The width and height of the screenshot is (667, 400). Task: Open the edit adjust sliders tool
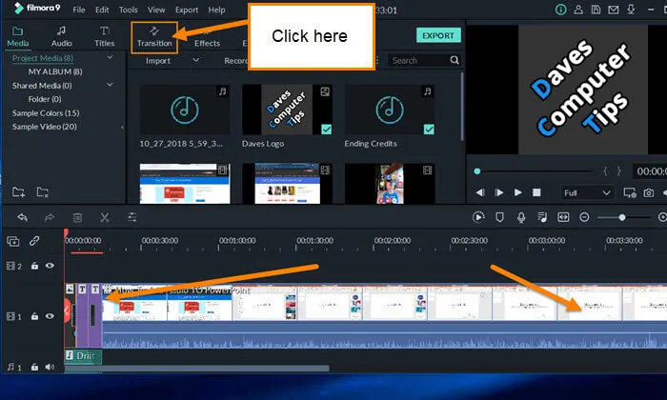132,218
